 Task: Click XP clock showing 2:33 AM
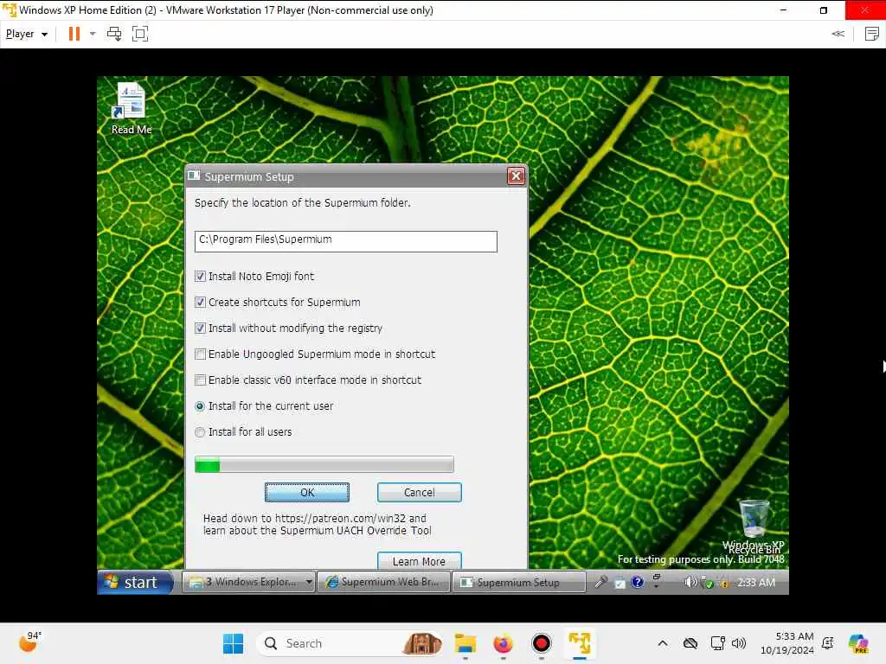point(755,582)
